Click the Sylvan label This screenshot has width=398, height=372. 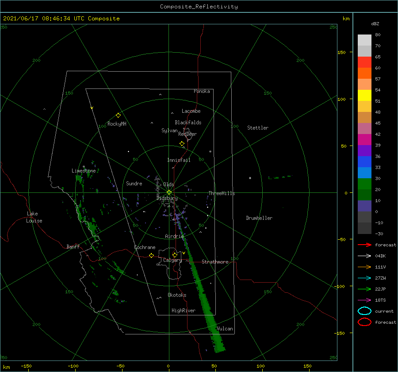click(x=169, y=130)
